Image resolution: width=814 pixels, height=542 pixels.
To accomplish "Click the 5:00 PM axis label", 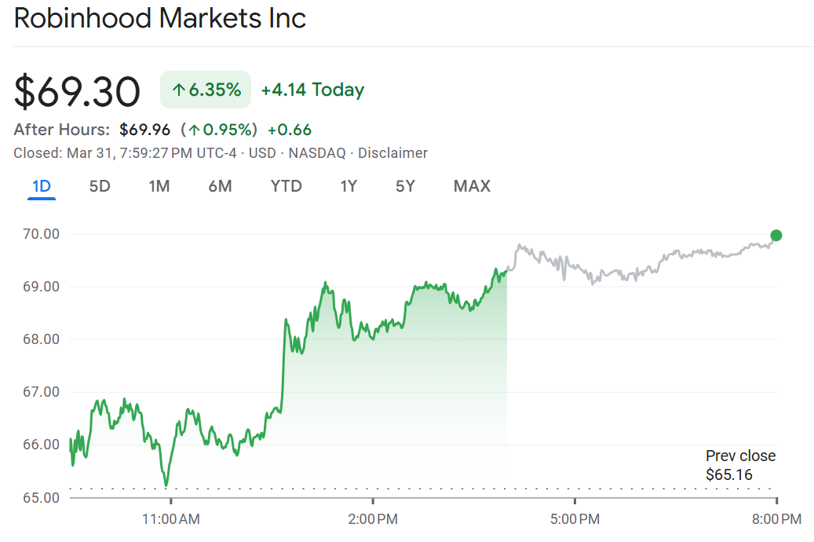I will click(575, 518).
